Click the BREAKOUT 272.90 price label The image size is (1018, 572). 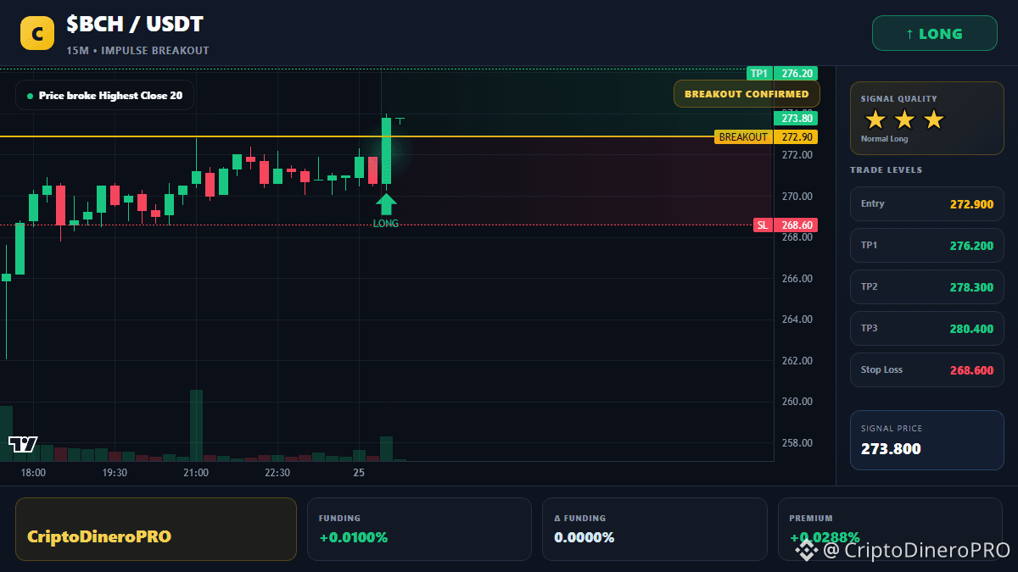(x=766, y=136)
